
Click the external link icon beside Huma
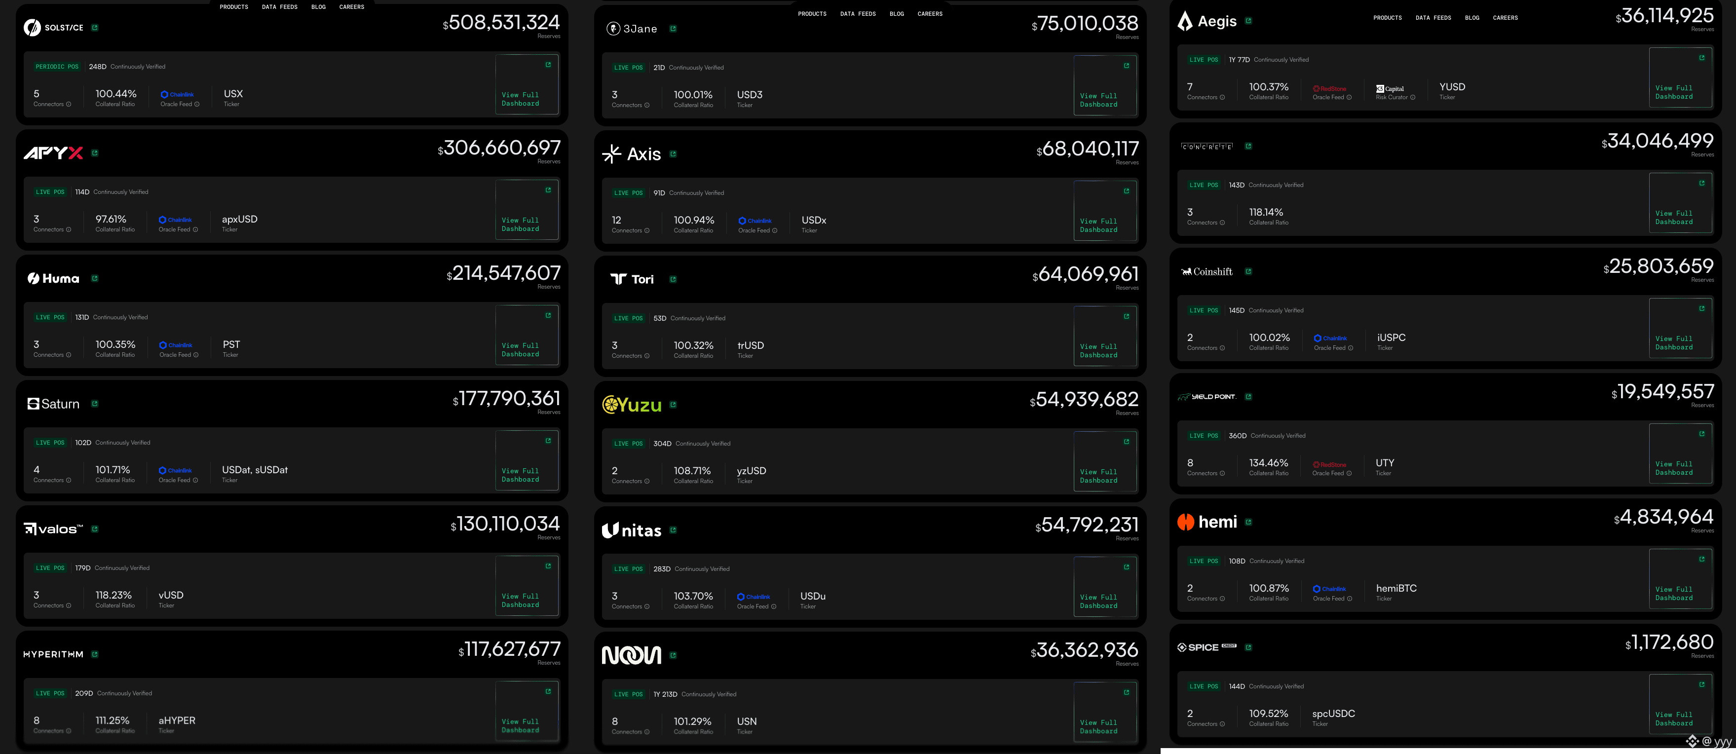point(94,278)
